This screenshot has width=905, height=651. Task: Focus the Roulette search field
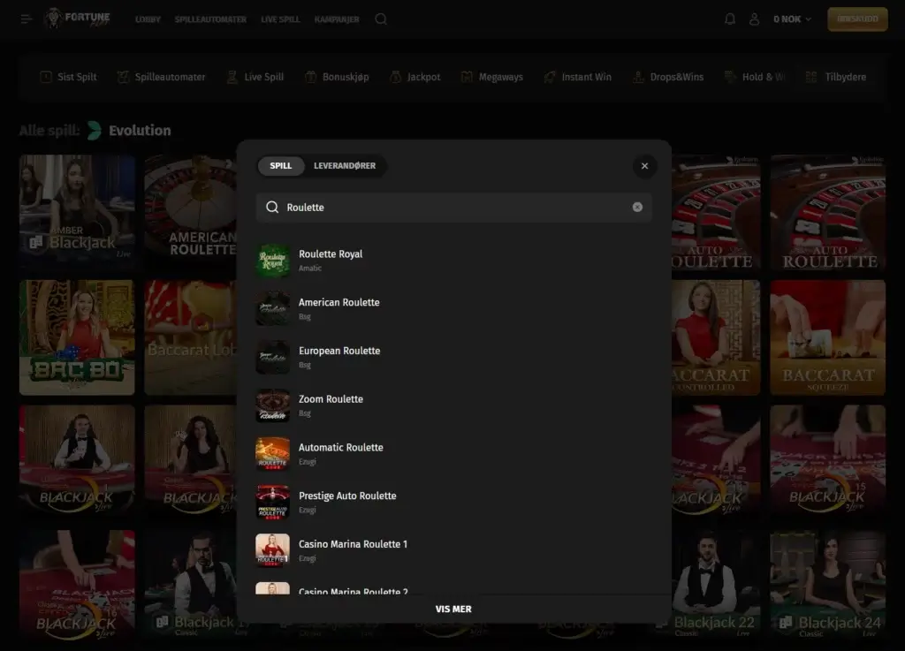click(x=454, y=207)
